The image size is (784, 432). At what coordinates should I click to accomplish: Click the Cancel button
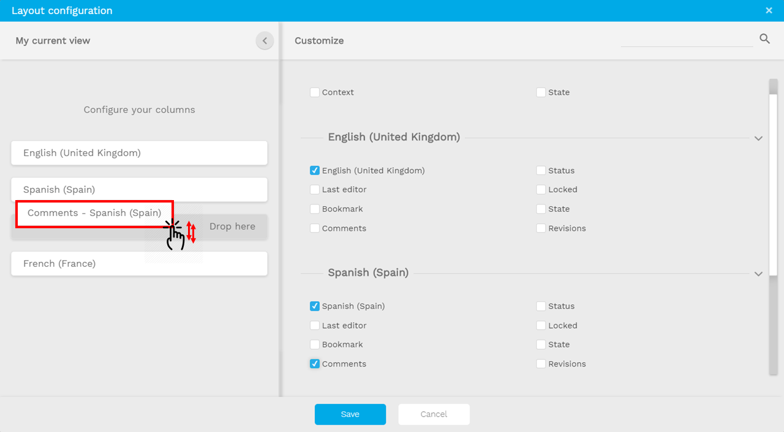tap(434, 414)
